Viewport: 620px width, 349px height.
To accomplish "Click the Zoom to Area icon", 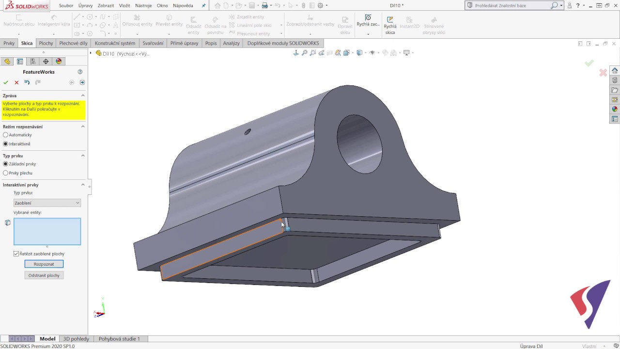I will (313, 53).
